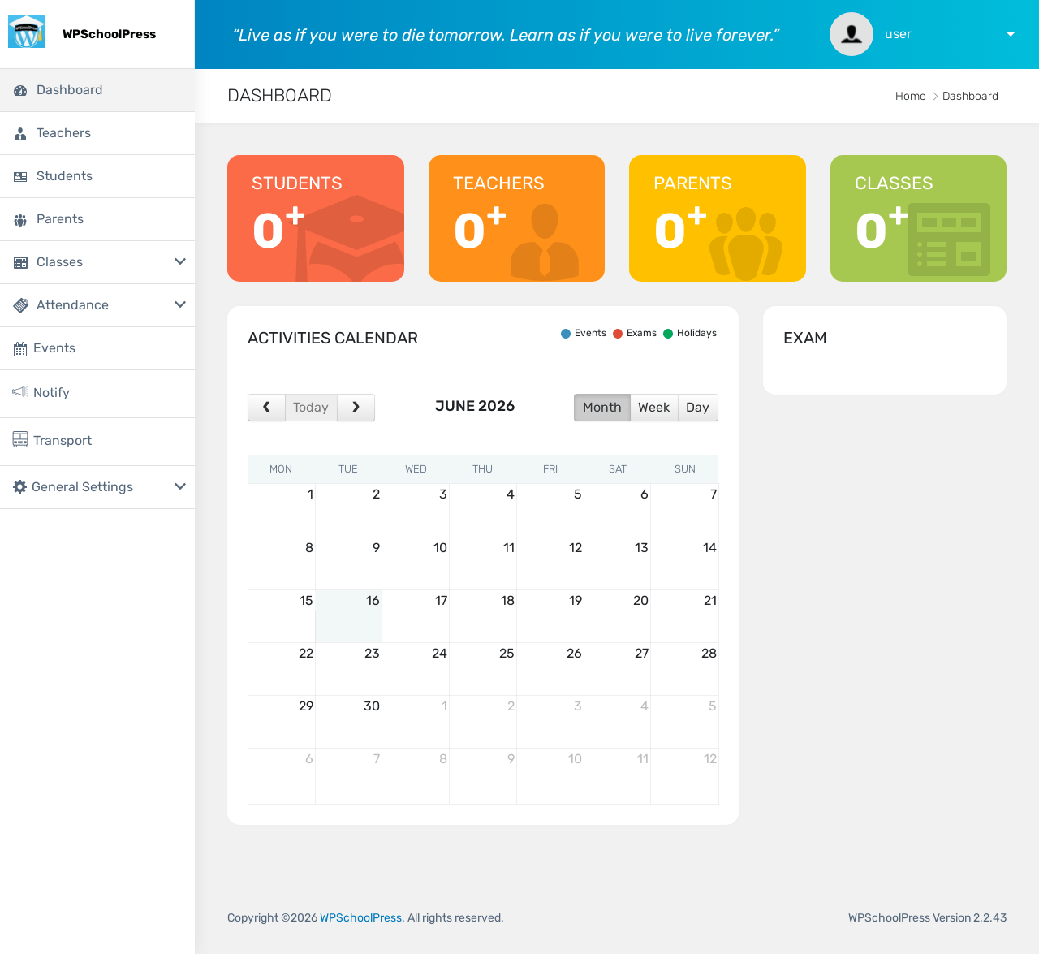This screenshot has height=954, width=1039.
Task: Open the Dashboard sidebar item
Action: [x=97, y=90]
